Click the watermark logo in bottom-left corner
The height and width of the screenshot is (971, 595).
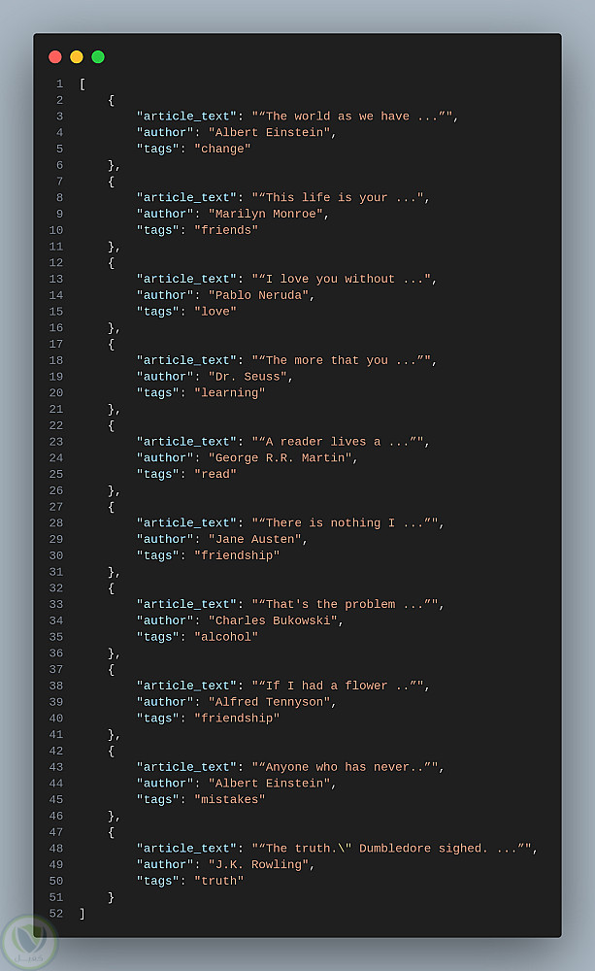point(28,942)
